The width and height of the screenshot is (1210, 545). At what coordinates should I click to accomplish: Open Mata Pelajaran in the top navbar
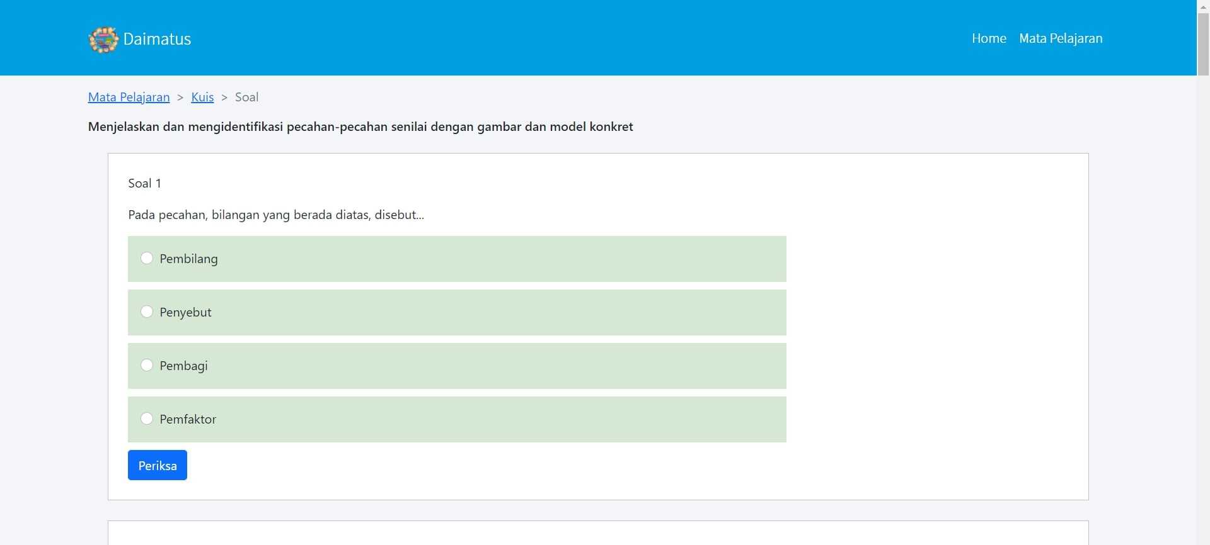[x=1060, y=38]
